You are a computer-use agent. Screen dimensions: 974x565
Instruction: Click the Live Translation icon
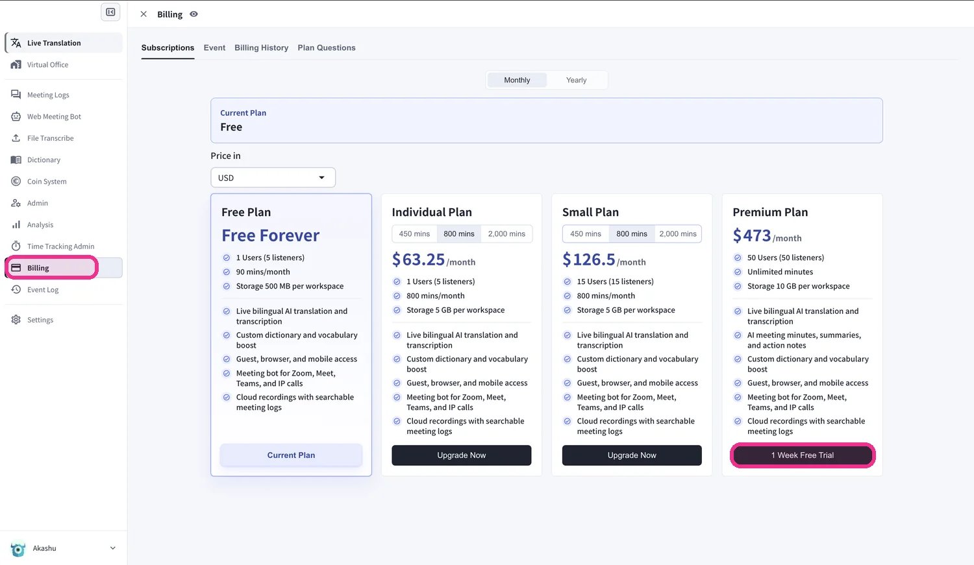16,43
